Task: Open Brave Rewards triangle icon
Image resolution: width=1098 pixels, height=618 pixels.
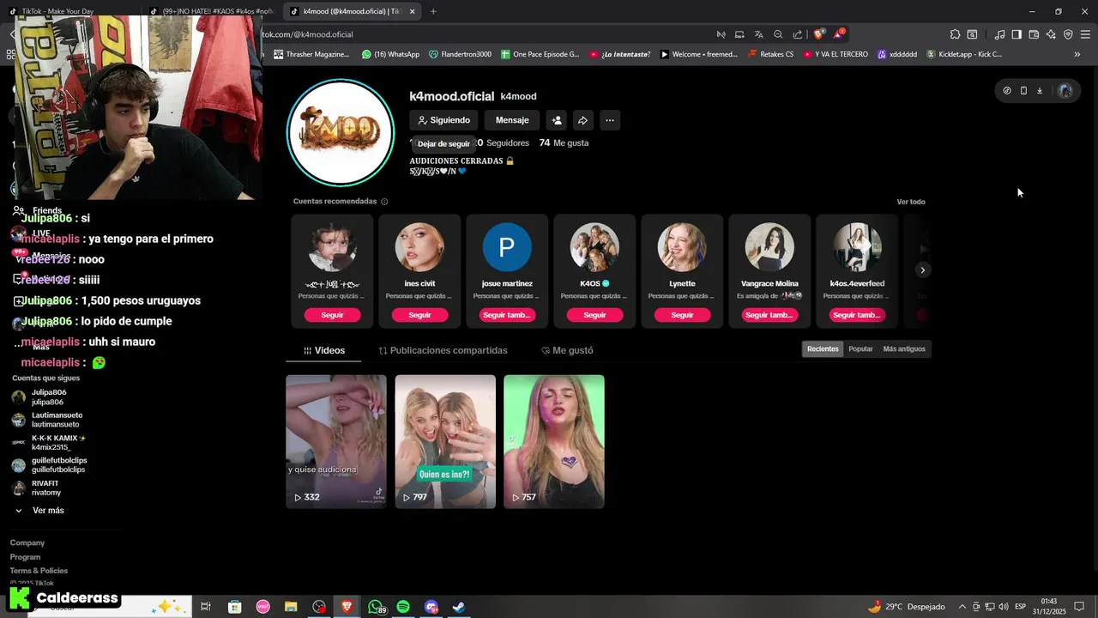Action: point(838,34)
